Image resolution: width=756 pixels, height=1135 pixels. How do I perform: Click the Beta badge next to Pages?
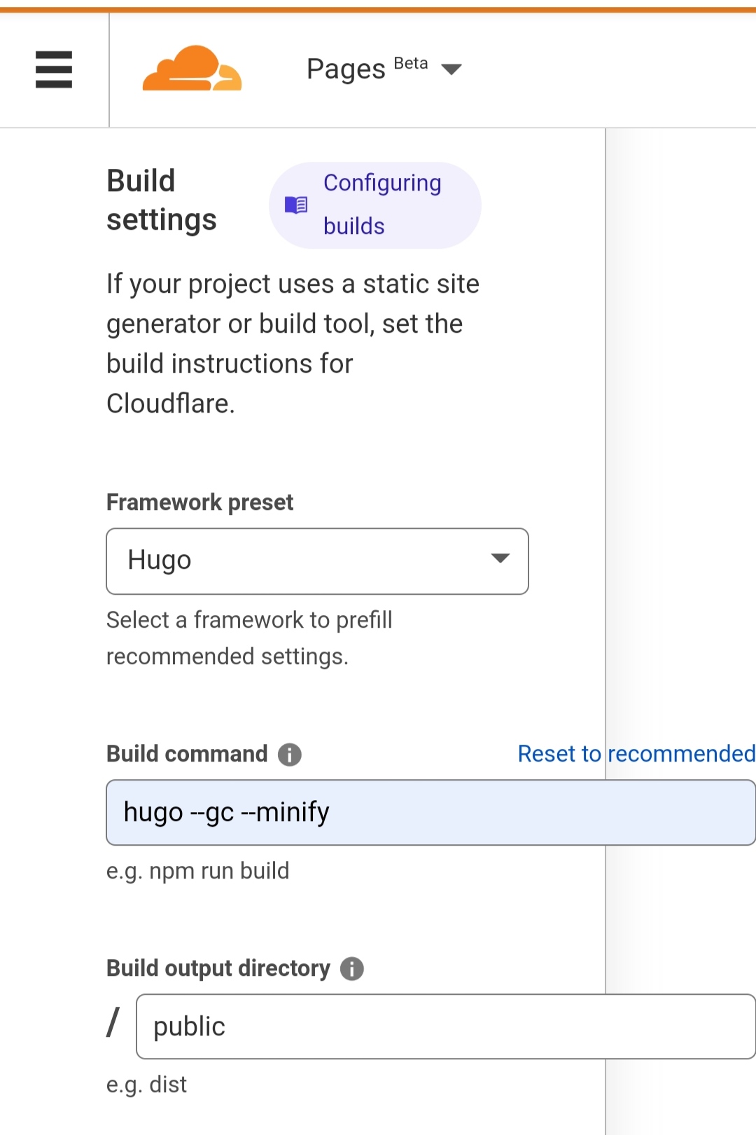(411, 63)
